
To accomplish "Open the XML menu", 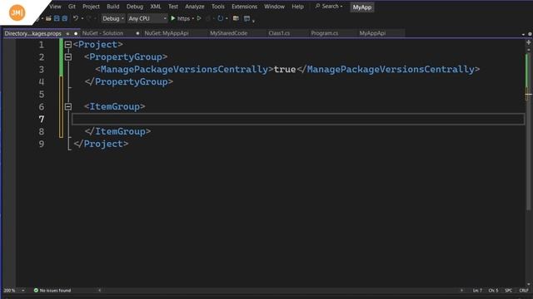I will coord(156,7).
